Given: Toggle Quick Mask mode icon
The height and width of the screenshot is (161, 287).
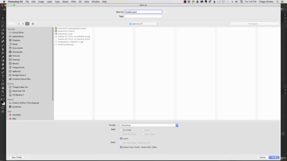Looking at the screenshot, I should [3, 108].
